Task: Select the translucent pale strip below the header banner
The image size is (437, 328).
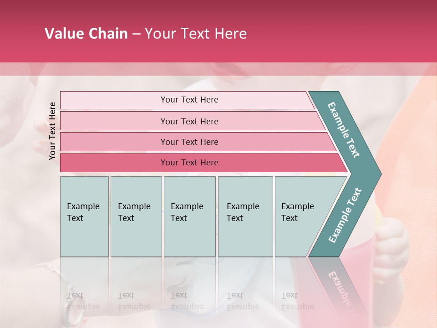Action: pos(218,69)
